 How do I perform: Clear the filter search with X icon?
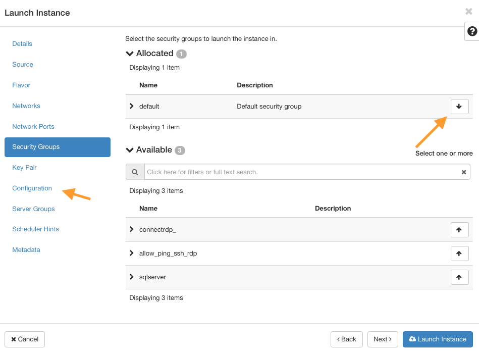(464, 172)
